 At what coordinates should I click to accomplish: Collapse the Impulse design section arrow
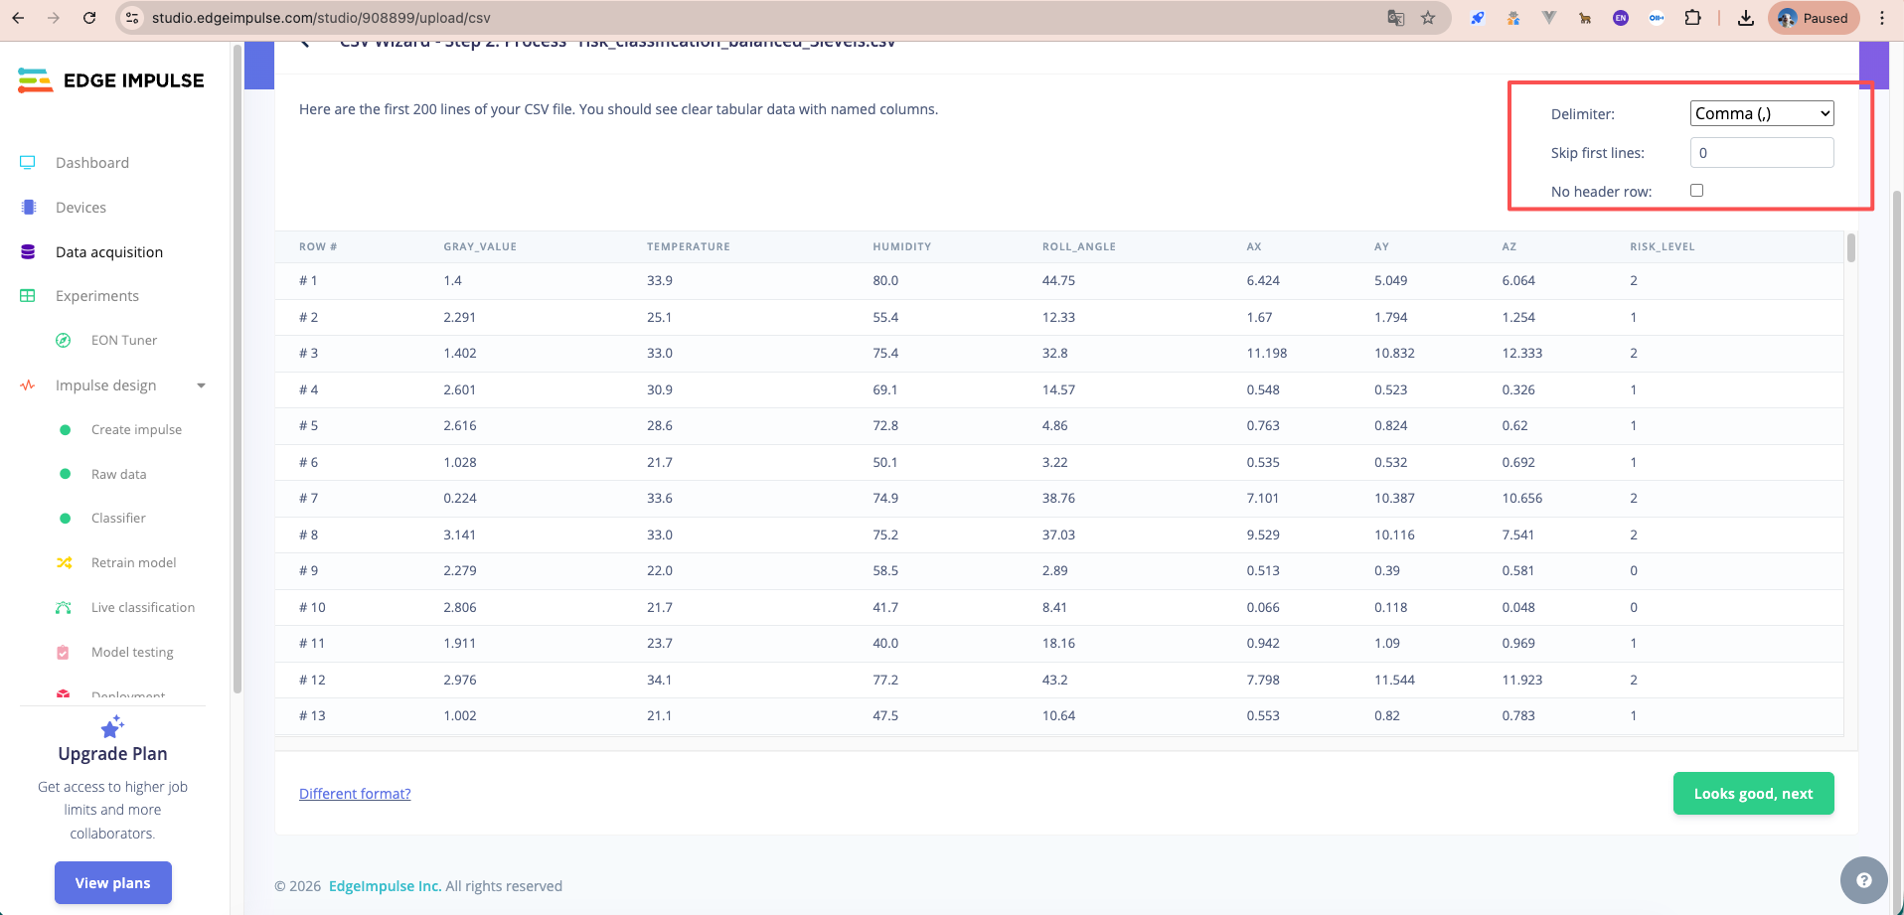click(x=201, y=385)
